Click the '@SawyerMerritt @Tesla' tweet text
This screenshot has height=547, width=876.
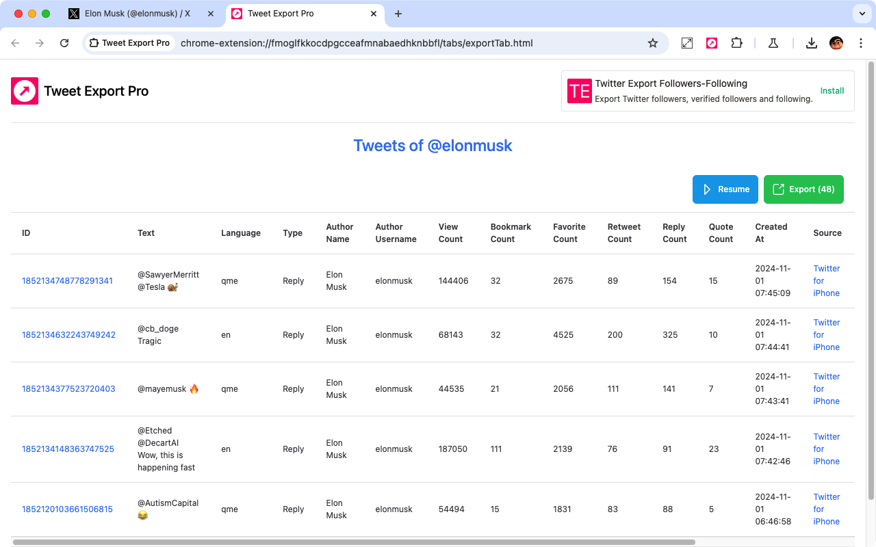click(x=168, y=281)
